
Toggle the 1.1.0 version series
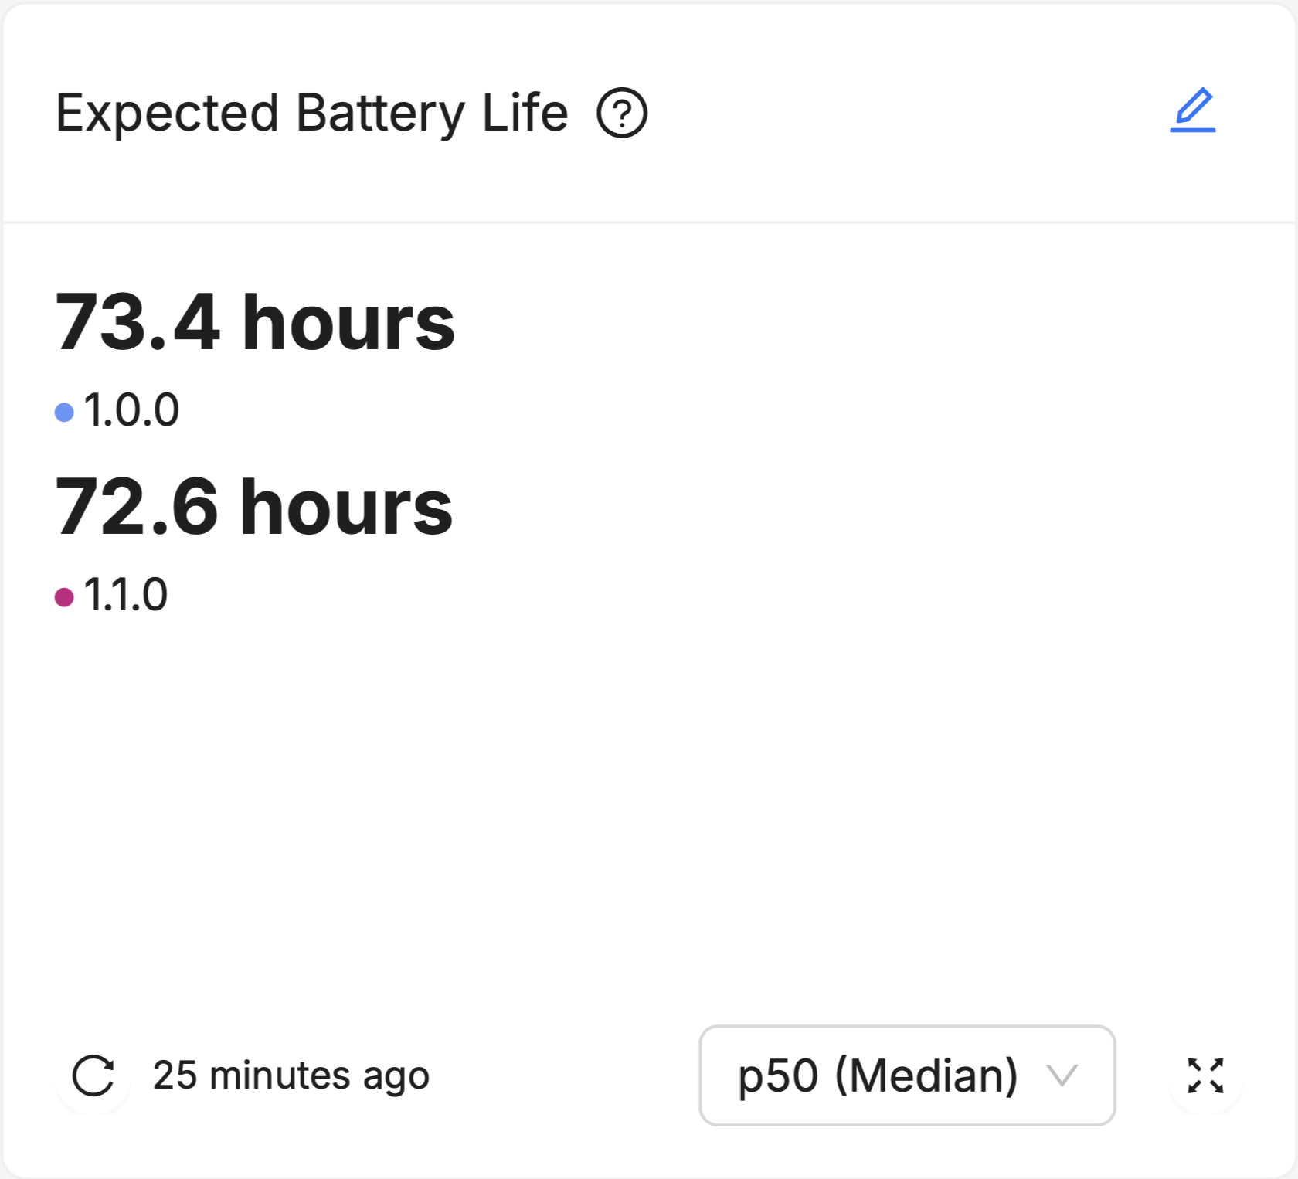pyautogui.click(x=116, y=593)
